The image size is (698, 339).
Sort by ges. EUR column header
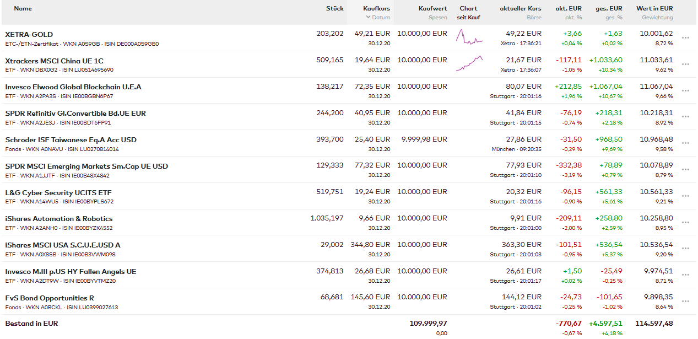tap(609, 8)
